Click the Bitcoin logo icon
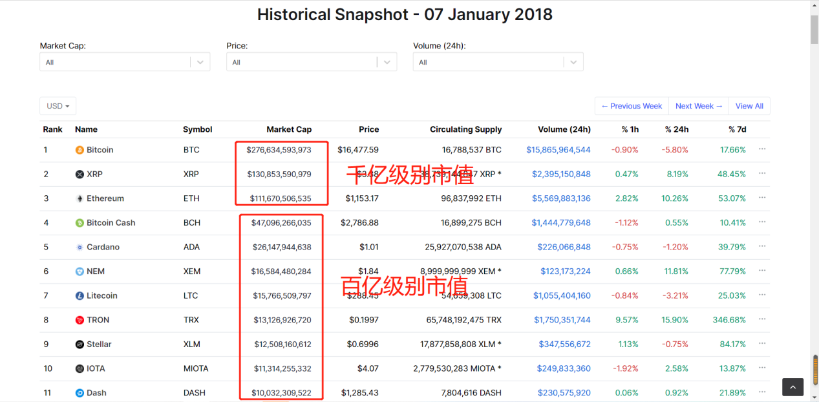The image size is (819, 402). [80, 149]
